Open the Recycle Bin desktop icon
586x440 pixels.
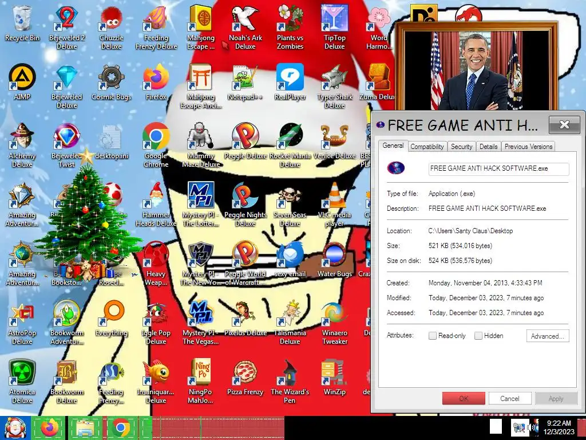(x=22, y=23)
